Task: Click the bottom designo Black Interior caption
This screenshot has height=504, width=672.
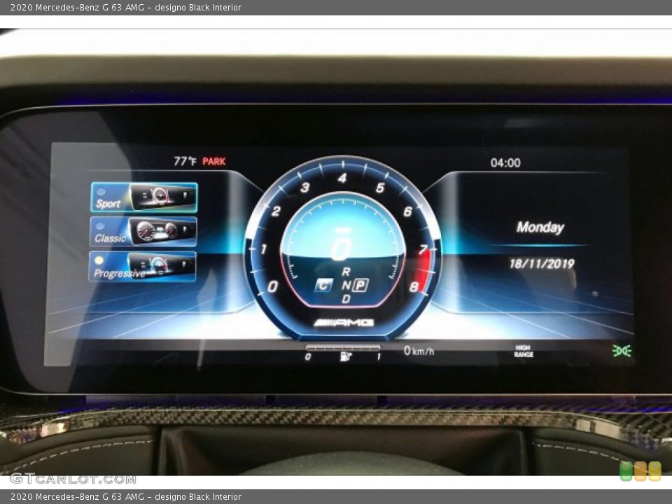Action: pyautogui.click(x=198, y=497)
